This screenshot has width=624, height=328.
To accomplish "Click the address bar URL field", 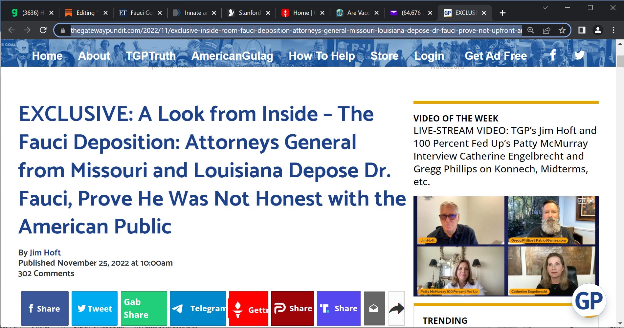I will (296, 31).
